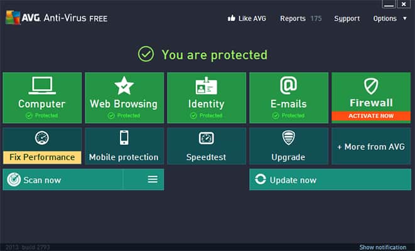Click the Fix Performance yellow label
Viewport: 415px width, 251px height.
42,158
